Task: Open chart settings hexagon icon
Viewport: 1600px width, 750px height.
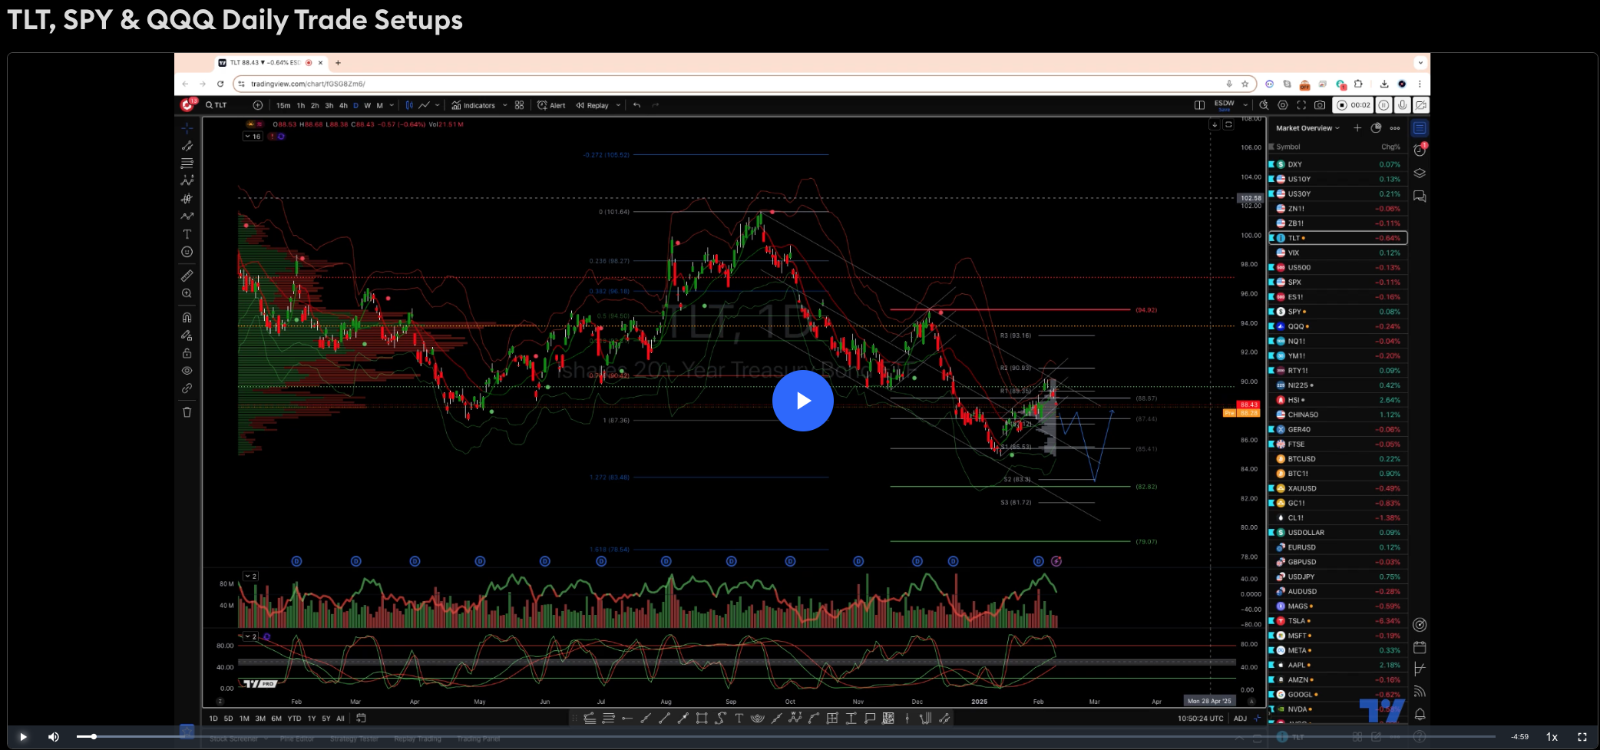Action: click(x=1283, y=105)
